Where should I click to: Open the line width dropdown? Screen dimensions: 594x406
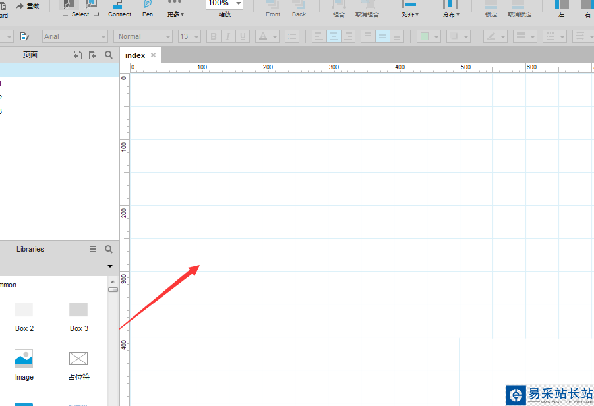pyautogui.click(x=525, y=36)
